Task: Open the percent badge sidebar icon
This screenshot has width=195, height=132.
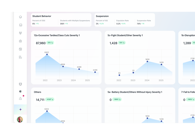Action: click(x=20, y=49)
